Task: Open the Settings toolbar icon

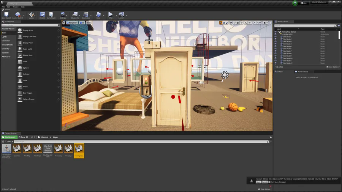Action: [63, 14]
